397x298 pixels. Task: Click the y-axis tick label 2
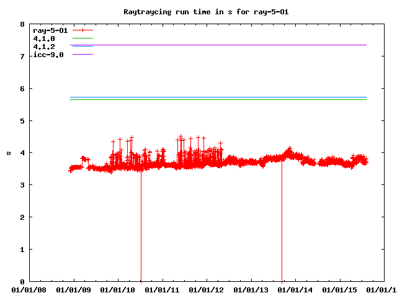(23, 217)
